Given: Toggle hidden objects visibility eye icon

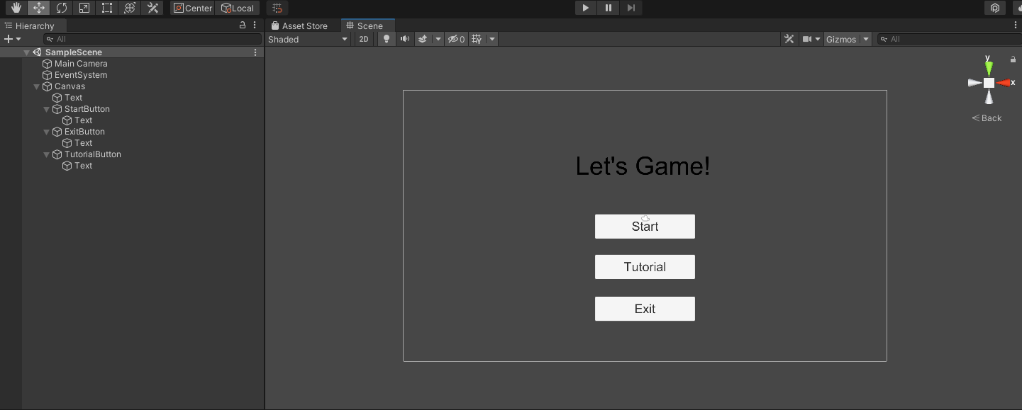Looking at the screenshot, I should (x=456, y=39).
